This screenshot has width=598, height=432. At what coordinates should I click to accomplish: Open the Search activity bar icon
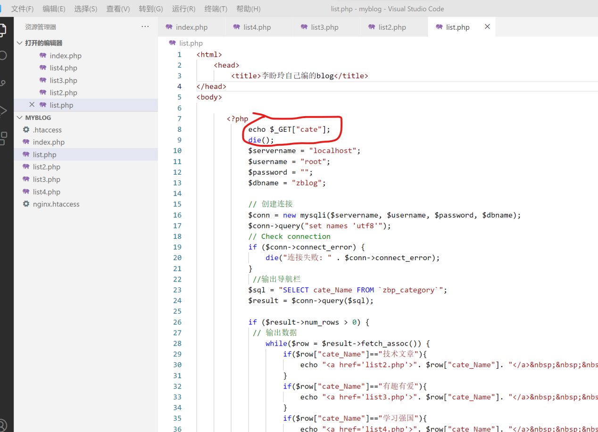2,56
